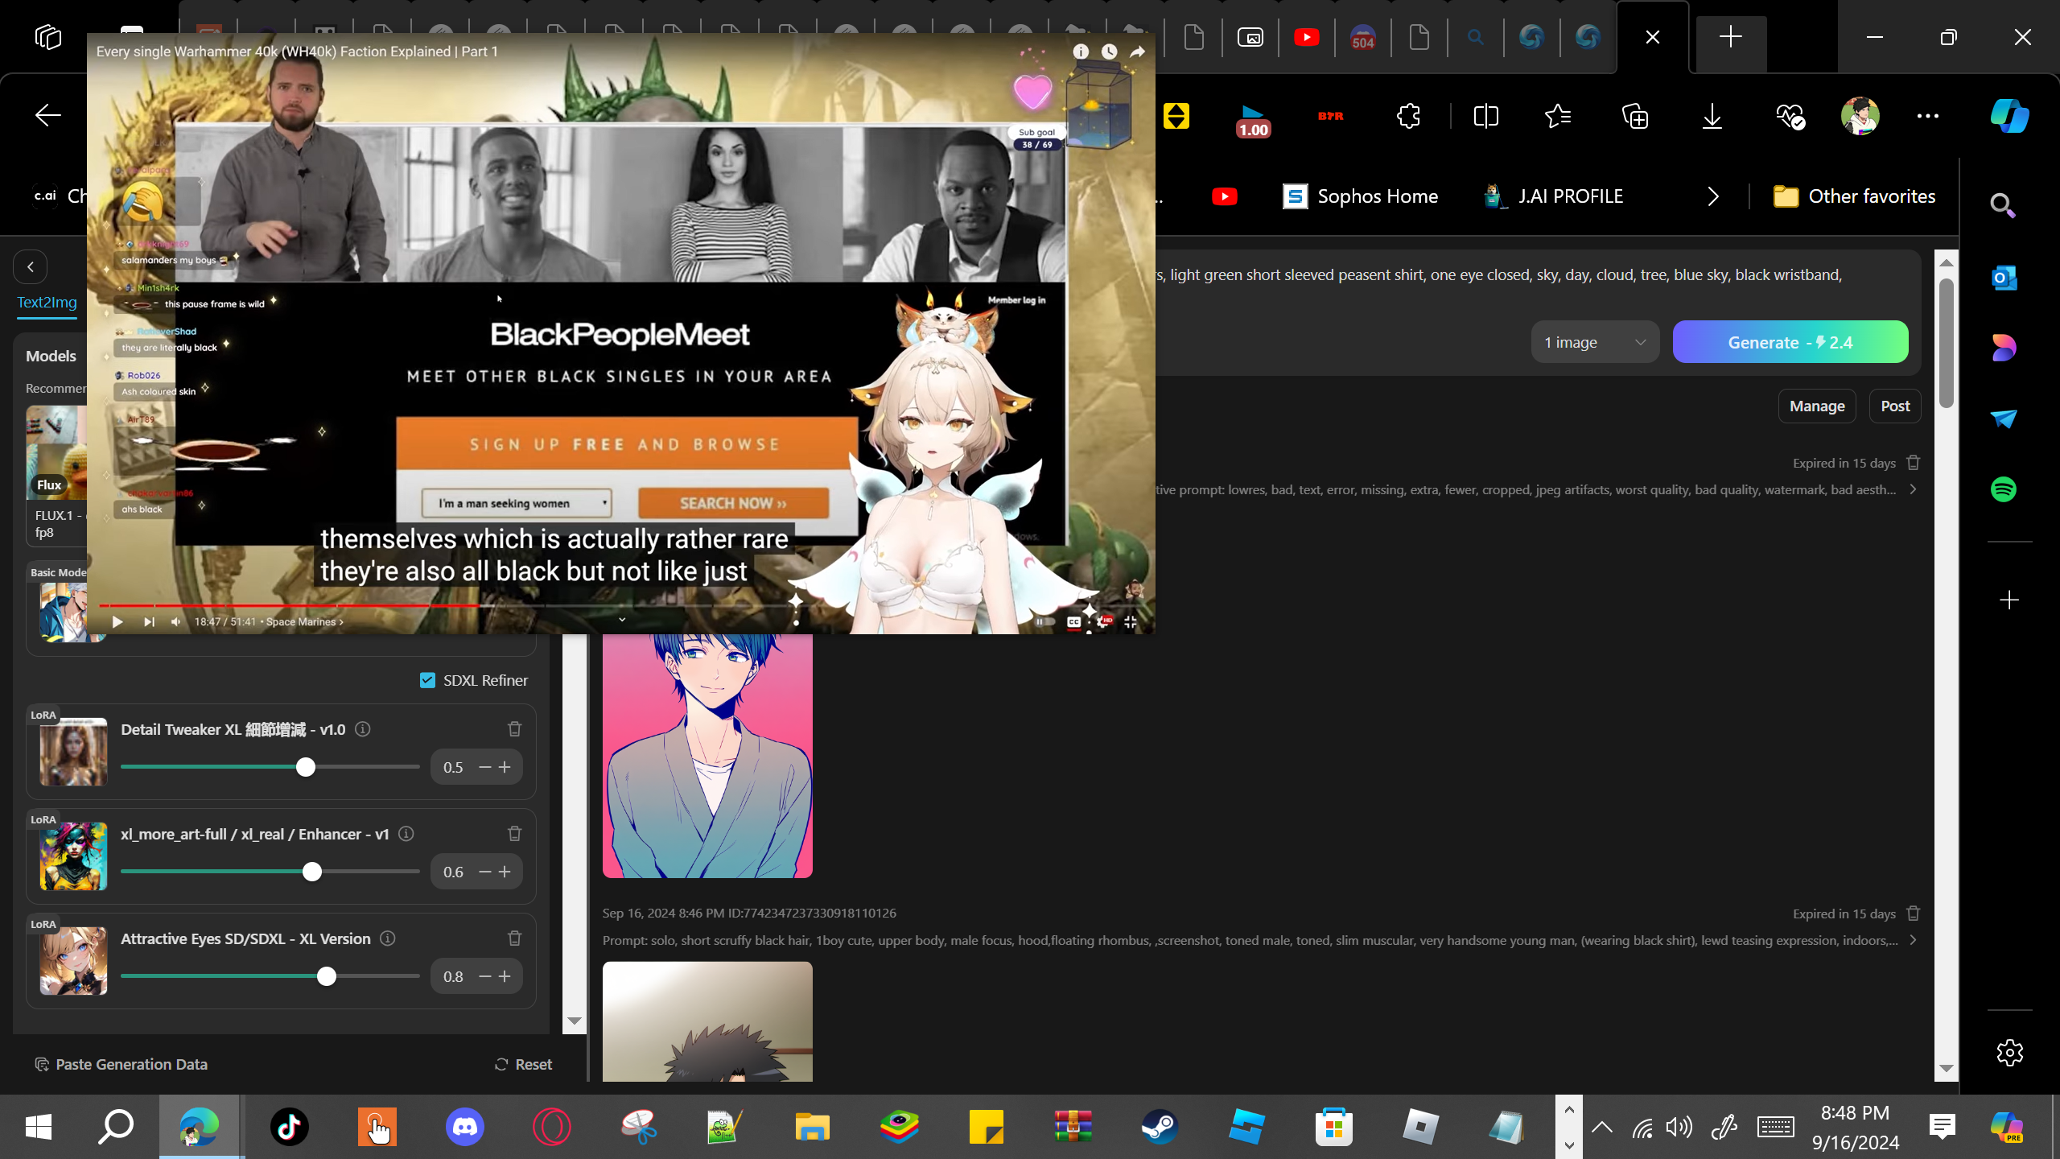Open Spotify in the sidebar

(2004, 489)
